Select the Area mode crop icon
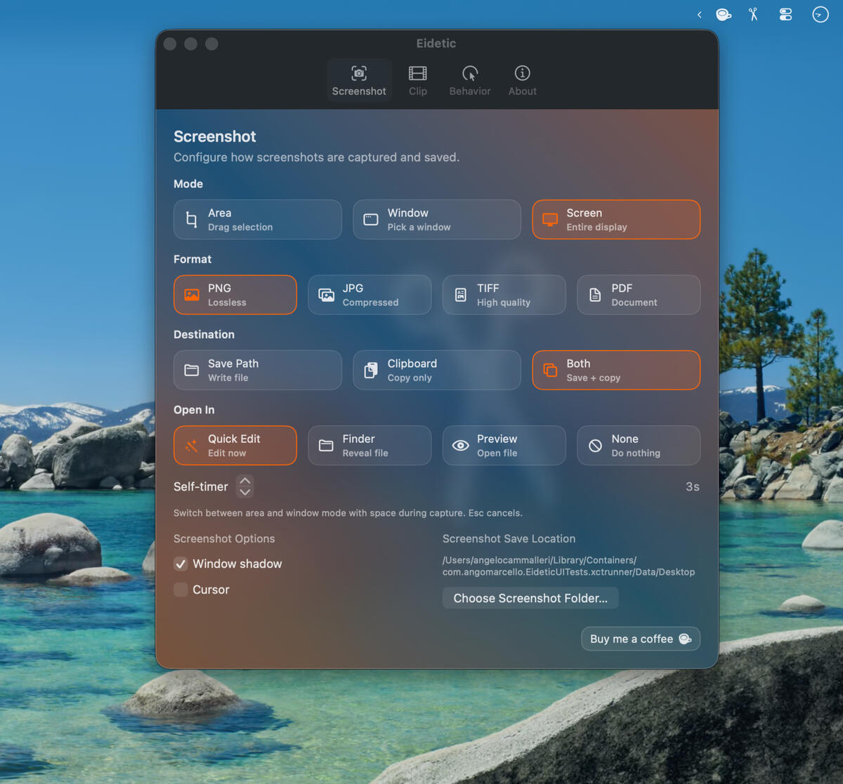843x784 pixels. coord(191,220)
